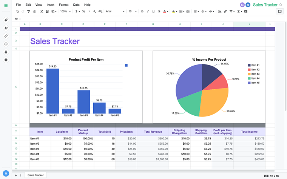Click the undo arrow in toolbar
Screen dimensions: 287x179
[x=17, y=12]
